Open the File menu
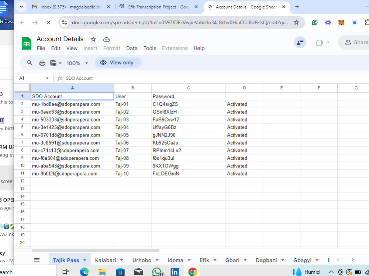Viewport: 369px width, 276px height. pyautogui.click(x=41, y=48)
